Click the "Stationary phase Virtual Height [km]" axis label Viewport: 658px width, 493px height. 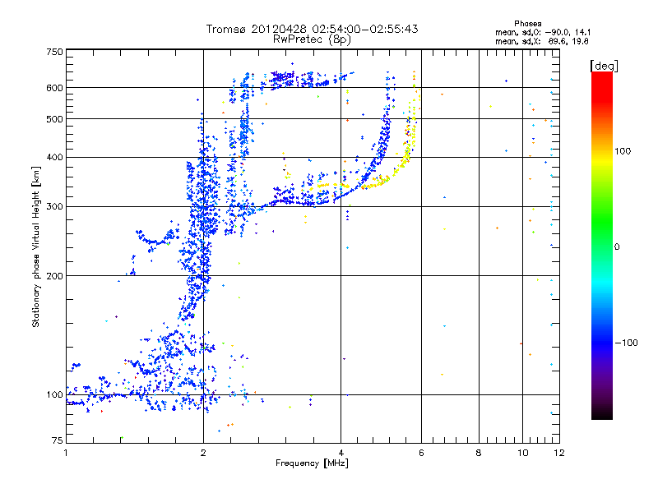pyautogui.click(x=35, y=247)
